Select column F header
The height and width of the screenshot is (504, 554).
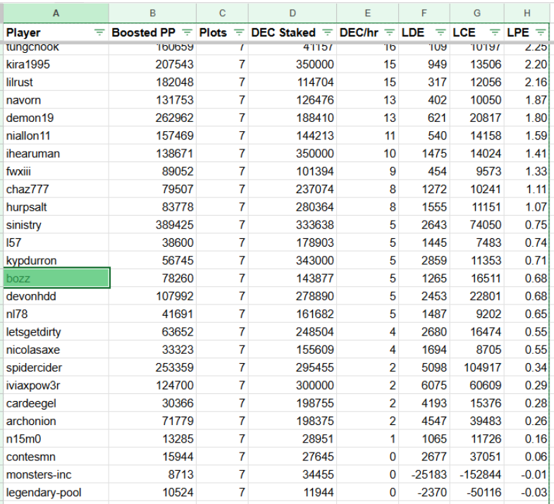point(424,13)
